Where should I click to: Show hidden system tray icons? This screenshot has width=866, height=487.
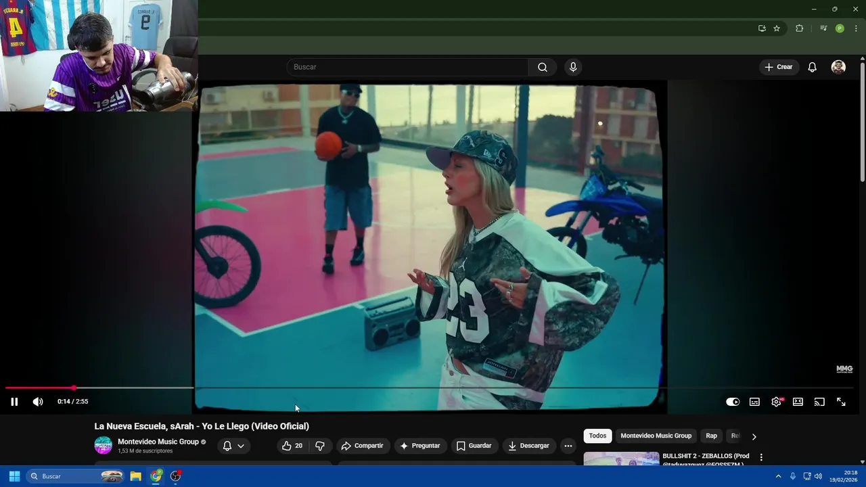point(778,476)
